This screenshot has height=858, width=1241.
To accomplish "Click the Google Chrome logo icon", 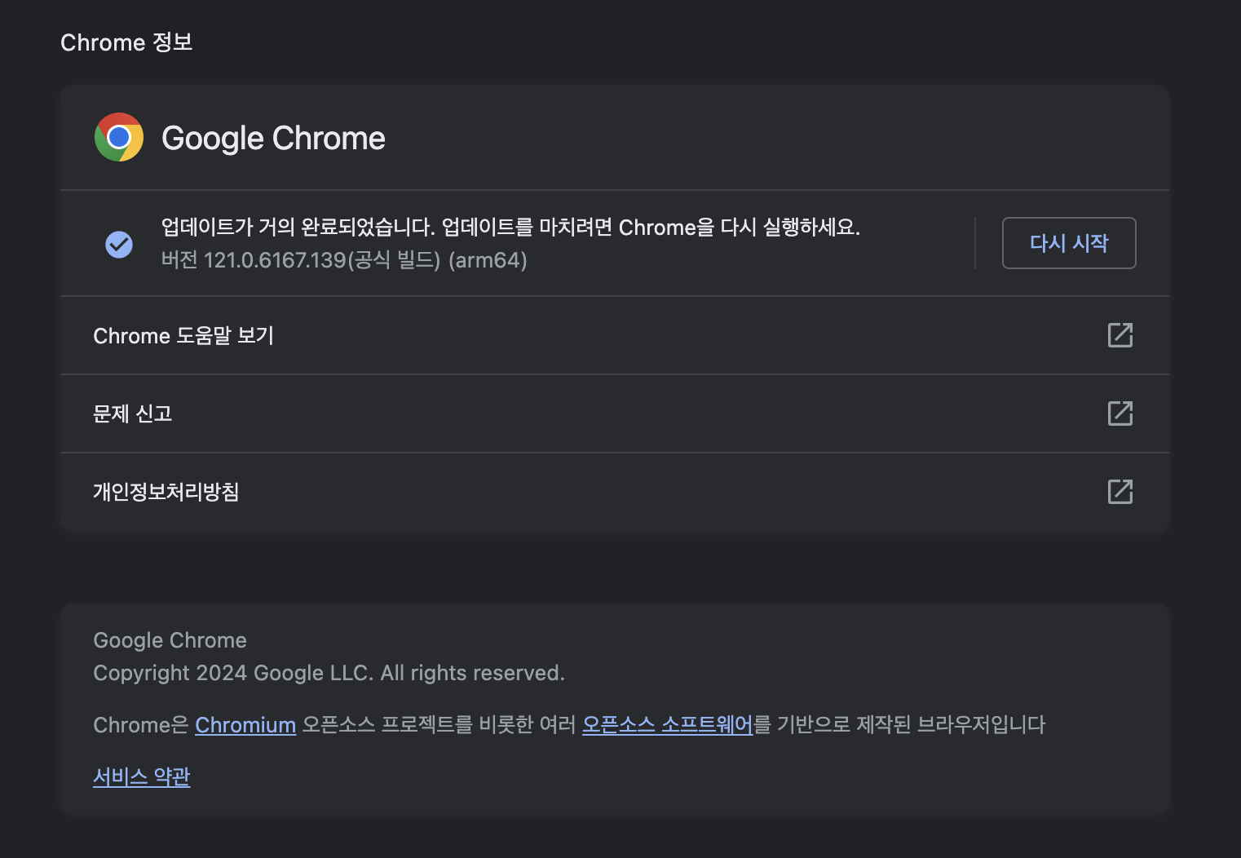I will click(x=119, y=137).
